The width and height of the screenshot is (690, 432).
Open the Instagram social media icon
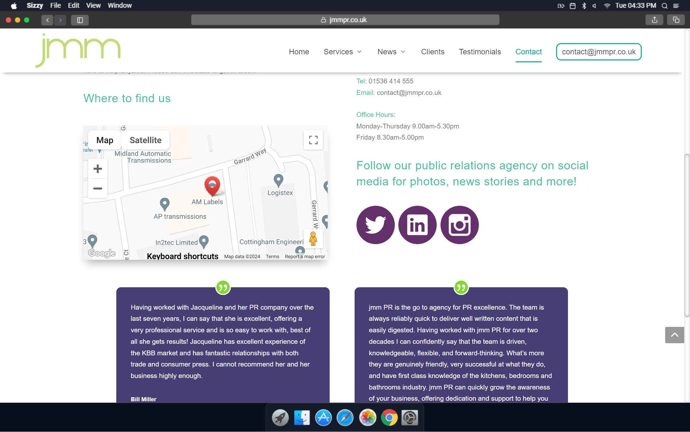459,225
